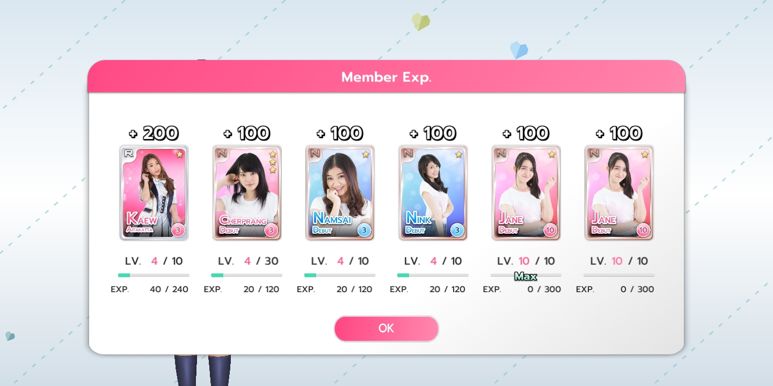Click the Member Exp. title header
Image resolution: width=773 pixels, height=386 pixels.
(x=386, y=77)
